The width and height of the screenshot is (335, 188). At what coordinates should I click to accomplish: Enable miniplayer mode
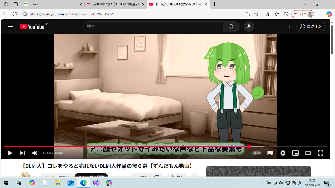(x=295, y=153)
